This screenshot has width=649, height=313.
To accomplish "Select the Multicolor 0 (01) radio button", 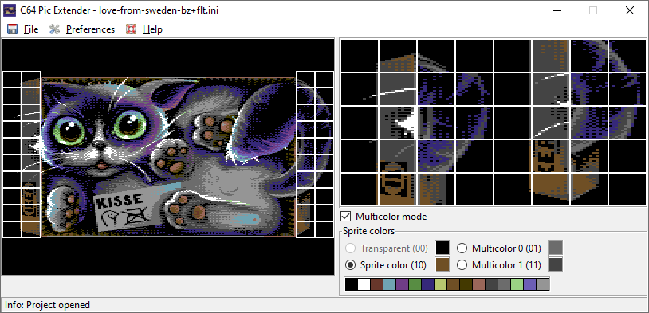I will [462, 248].
